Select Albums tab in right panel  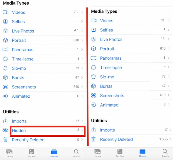pyautogui.click(x=142, y=153)
